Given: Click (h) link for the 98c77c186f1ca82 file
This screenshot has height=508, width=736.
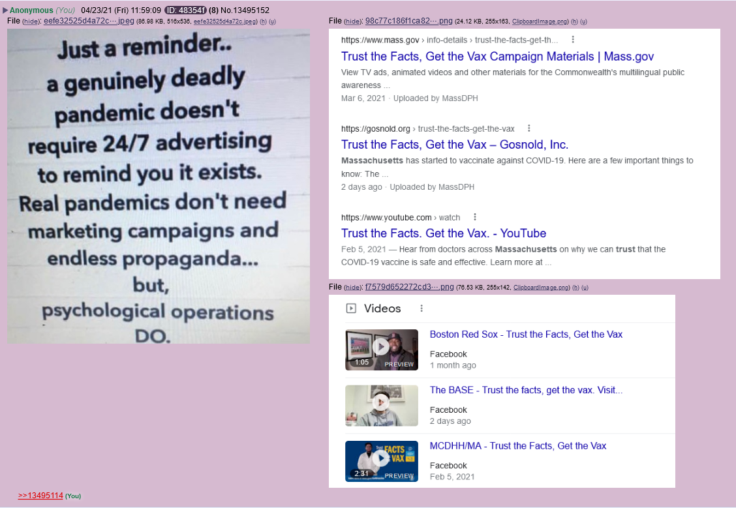Looking at the screenshot, I should (575, 22).
